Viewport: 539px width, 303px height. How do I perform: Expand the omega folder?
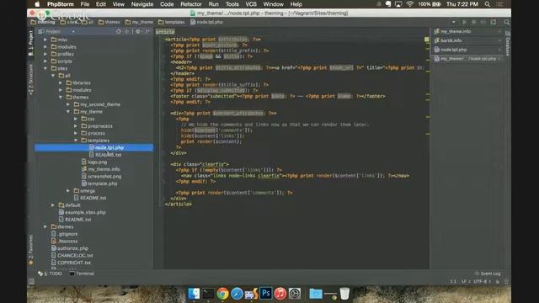(x=68, y=191)
